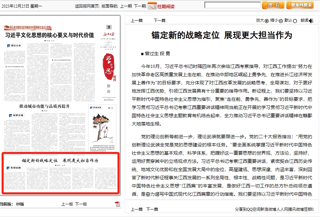Go to 返回报网首页 homepage link
Image resolution: width=322 pixels, height=217 pixels.
pyautogui.click(x=87, y=6)
